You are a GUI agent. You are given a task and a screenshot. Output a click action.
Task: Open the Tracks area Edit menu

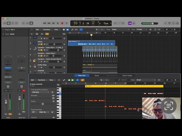(x=38, y=29)
